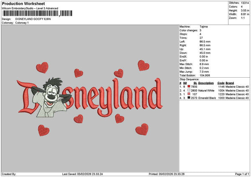This screenshot has height=177, width=251.
Task: Click the 'Created By:' footer label
Action: (x=9, y=174)
